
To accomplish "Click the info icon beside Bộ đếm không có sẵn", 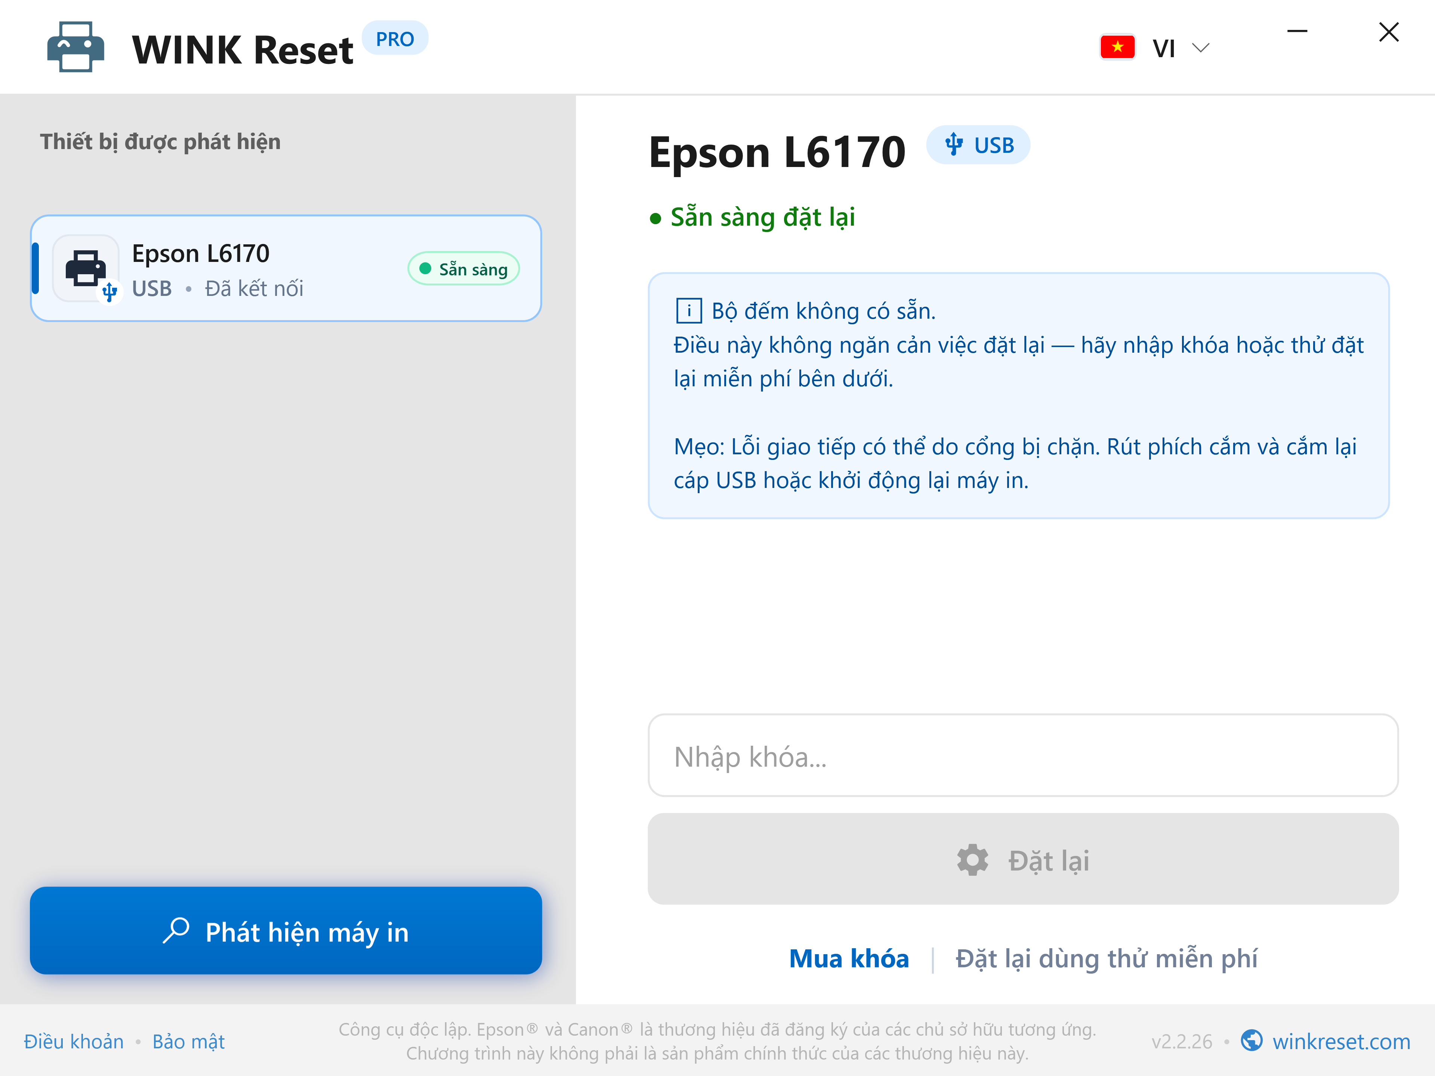I will coord(688,311).
